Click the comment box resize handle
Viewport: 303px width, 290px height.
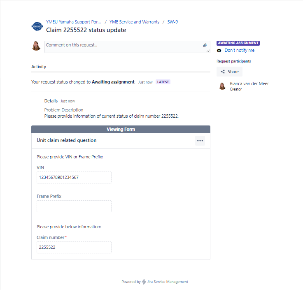click(x=208, y=51)
